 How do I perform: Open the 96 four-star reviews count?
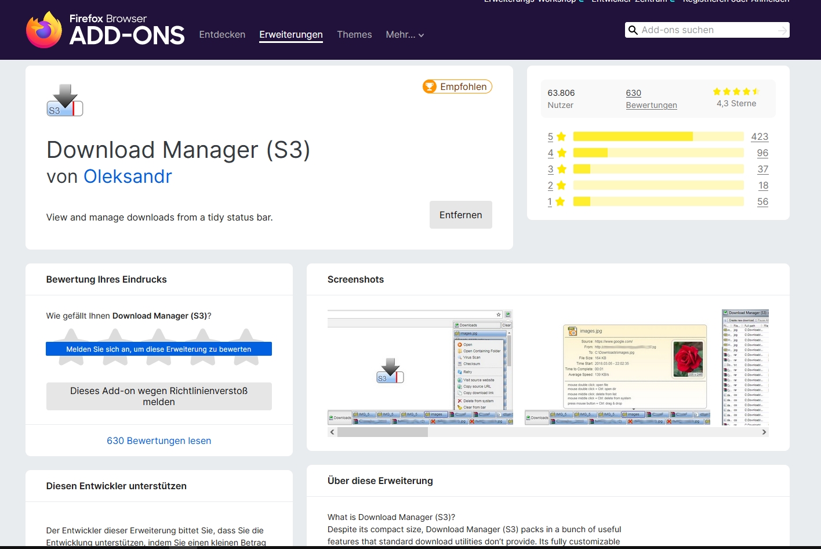click(x=762, y=153)
